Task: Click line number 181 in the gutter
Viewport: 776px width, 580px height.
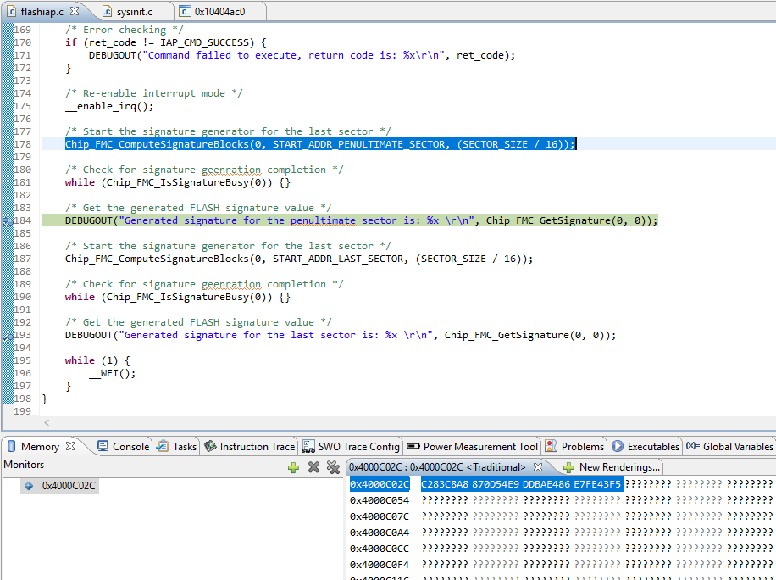Action: click(22, 182)
